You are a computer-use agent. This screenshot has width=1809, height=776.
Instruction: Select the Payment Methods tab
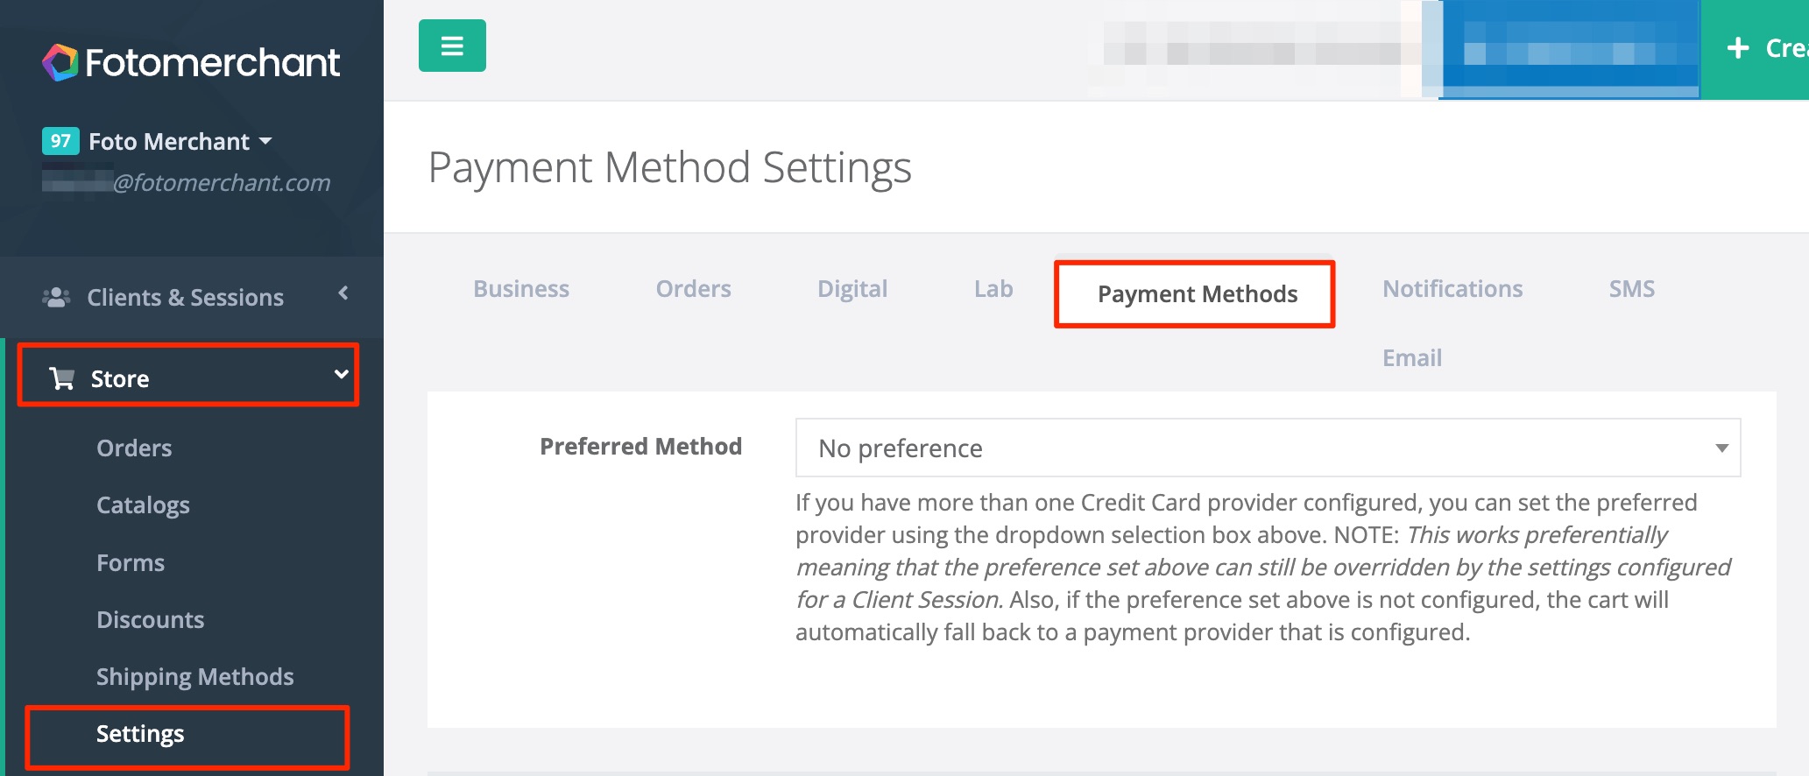(1198, 294)
